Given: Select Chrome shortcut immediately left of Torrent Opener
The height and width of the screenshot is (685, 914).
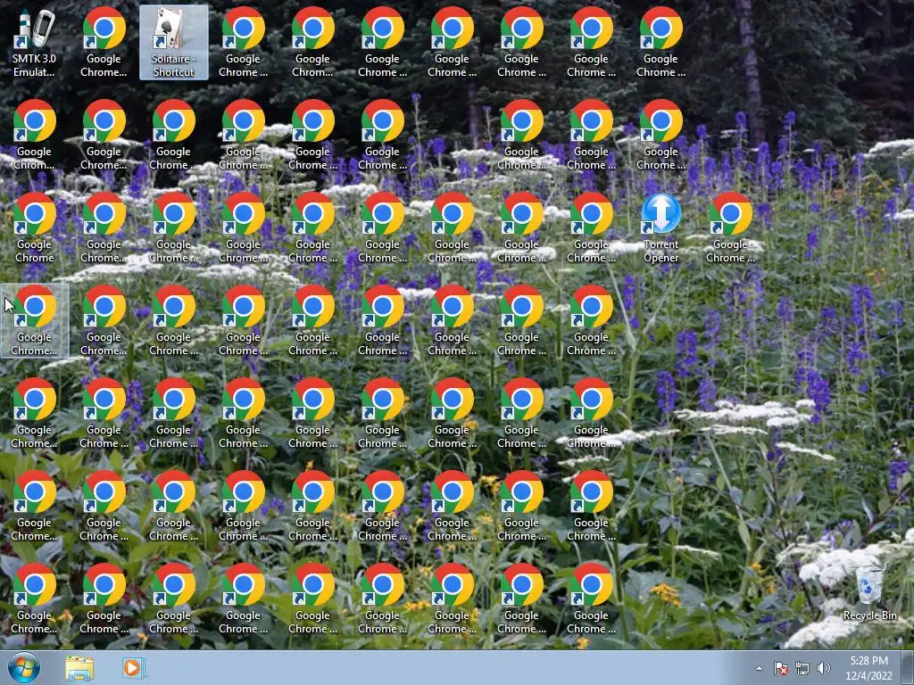Looking at the screenshot, I should tap(591, 228).
